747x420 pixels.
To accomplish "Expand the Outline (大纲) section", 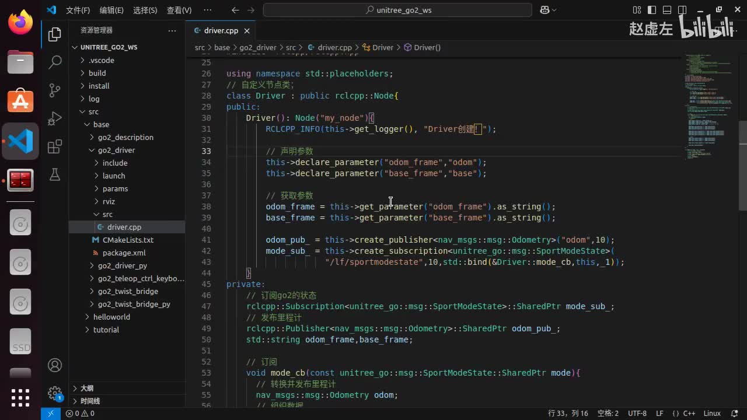I will [127, 388].
